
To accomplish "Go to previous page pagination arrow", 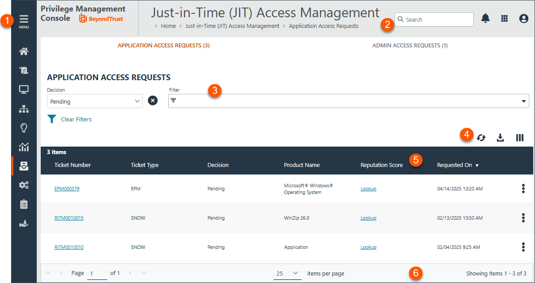I will coord(61,273).
